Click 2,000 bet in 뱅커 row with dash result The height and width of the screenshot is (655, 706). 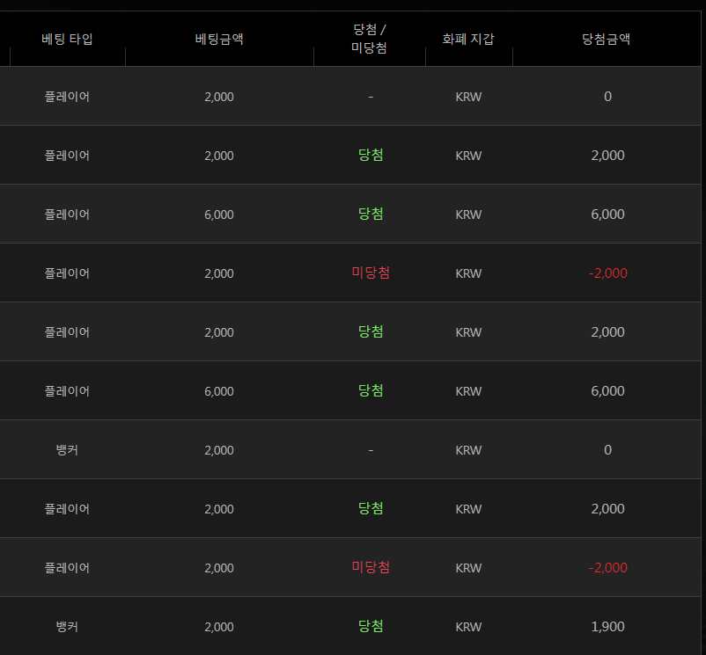pyautogui.click(x=219, y=450)
